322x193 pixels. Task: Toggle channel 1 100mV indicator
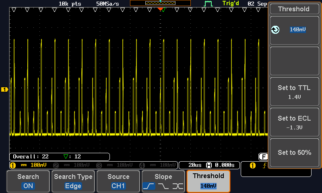tap(29, 165)
